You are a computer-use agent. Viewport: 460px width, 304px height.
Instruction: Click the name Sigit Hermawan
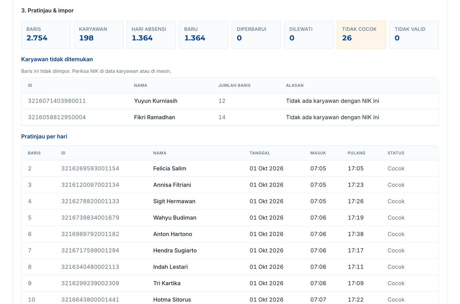pyautogui.click(x=174, y=201)
